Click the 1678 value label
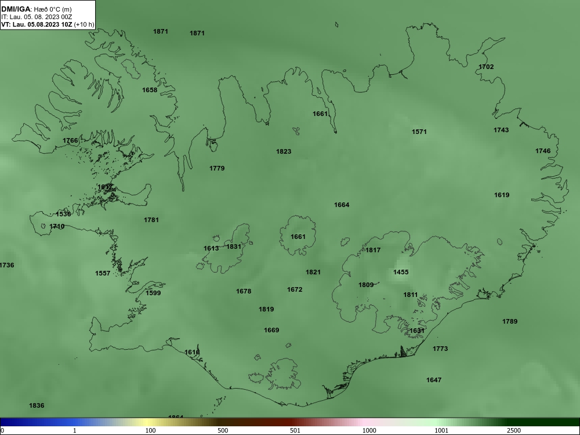580x435 pixels. (x=244, y=292)
